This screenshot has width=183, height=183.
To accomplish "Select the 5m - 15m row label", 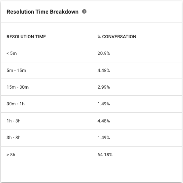I will tap(16, 70).
